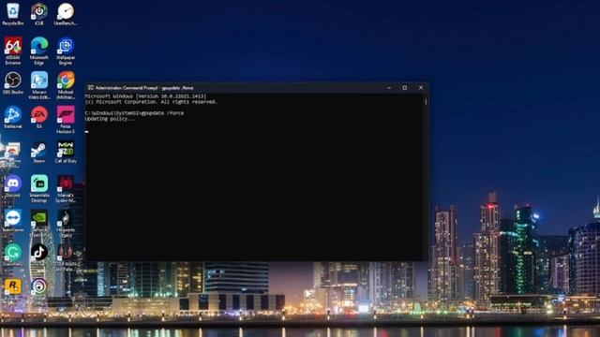Open the Steam desktop shortcut
The width and height of the screenshot is (600, 337).
point(39,152)
